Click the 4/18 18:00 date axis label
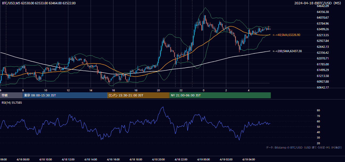The width and height of the screenshot is (345, 162). pyautogui.click(x=136, y=160)
